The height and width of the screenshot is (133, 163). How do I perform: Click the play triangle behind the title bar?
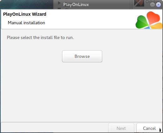point(59,3)
